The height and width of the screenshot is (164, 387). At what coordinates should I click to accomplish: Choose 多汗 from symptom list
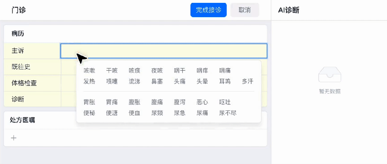[x=247, y=81]
